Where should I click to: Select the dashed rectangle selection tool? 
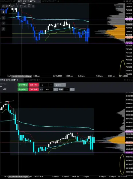point(21,6)
